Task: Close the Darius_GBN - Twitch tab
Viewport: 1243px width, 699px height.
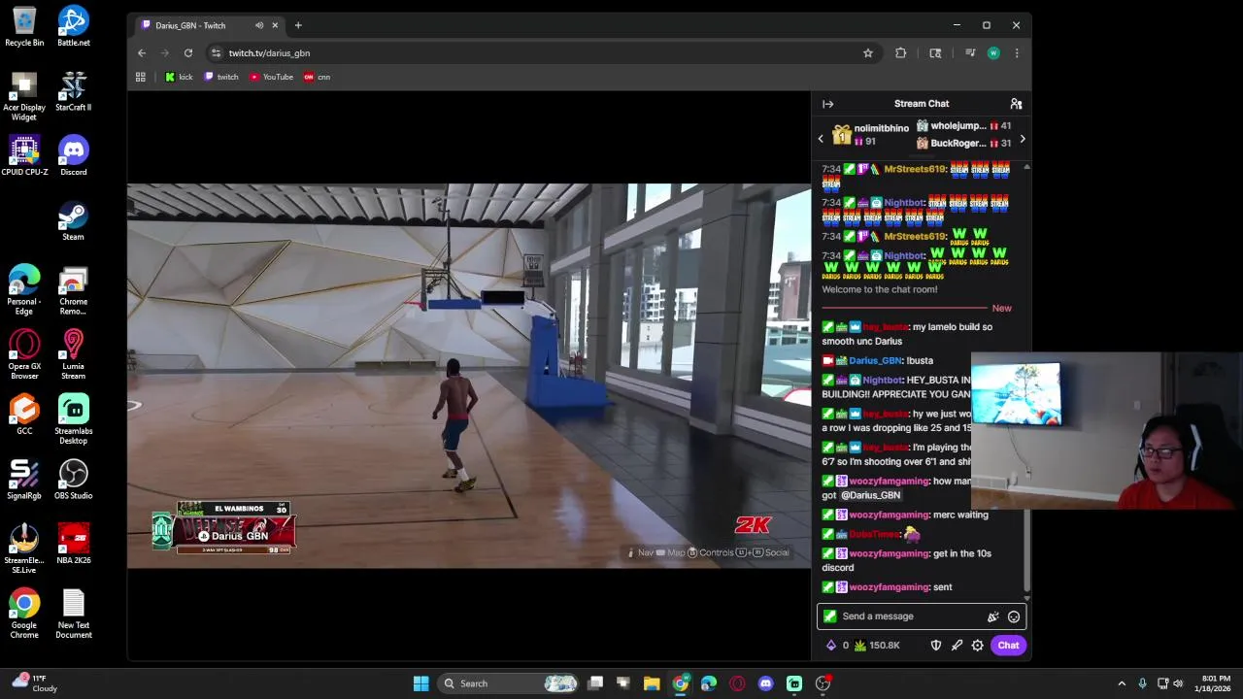Action: 275,25
